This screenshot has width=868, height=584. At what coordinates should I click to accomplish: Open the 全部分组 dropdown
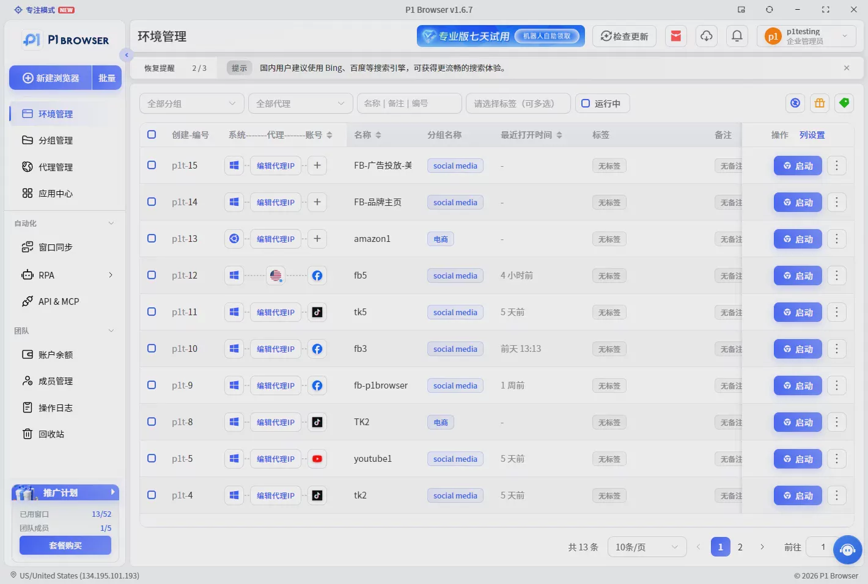pos(192,103)
